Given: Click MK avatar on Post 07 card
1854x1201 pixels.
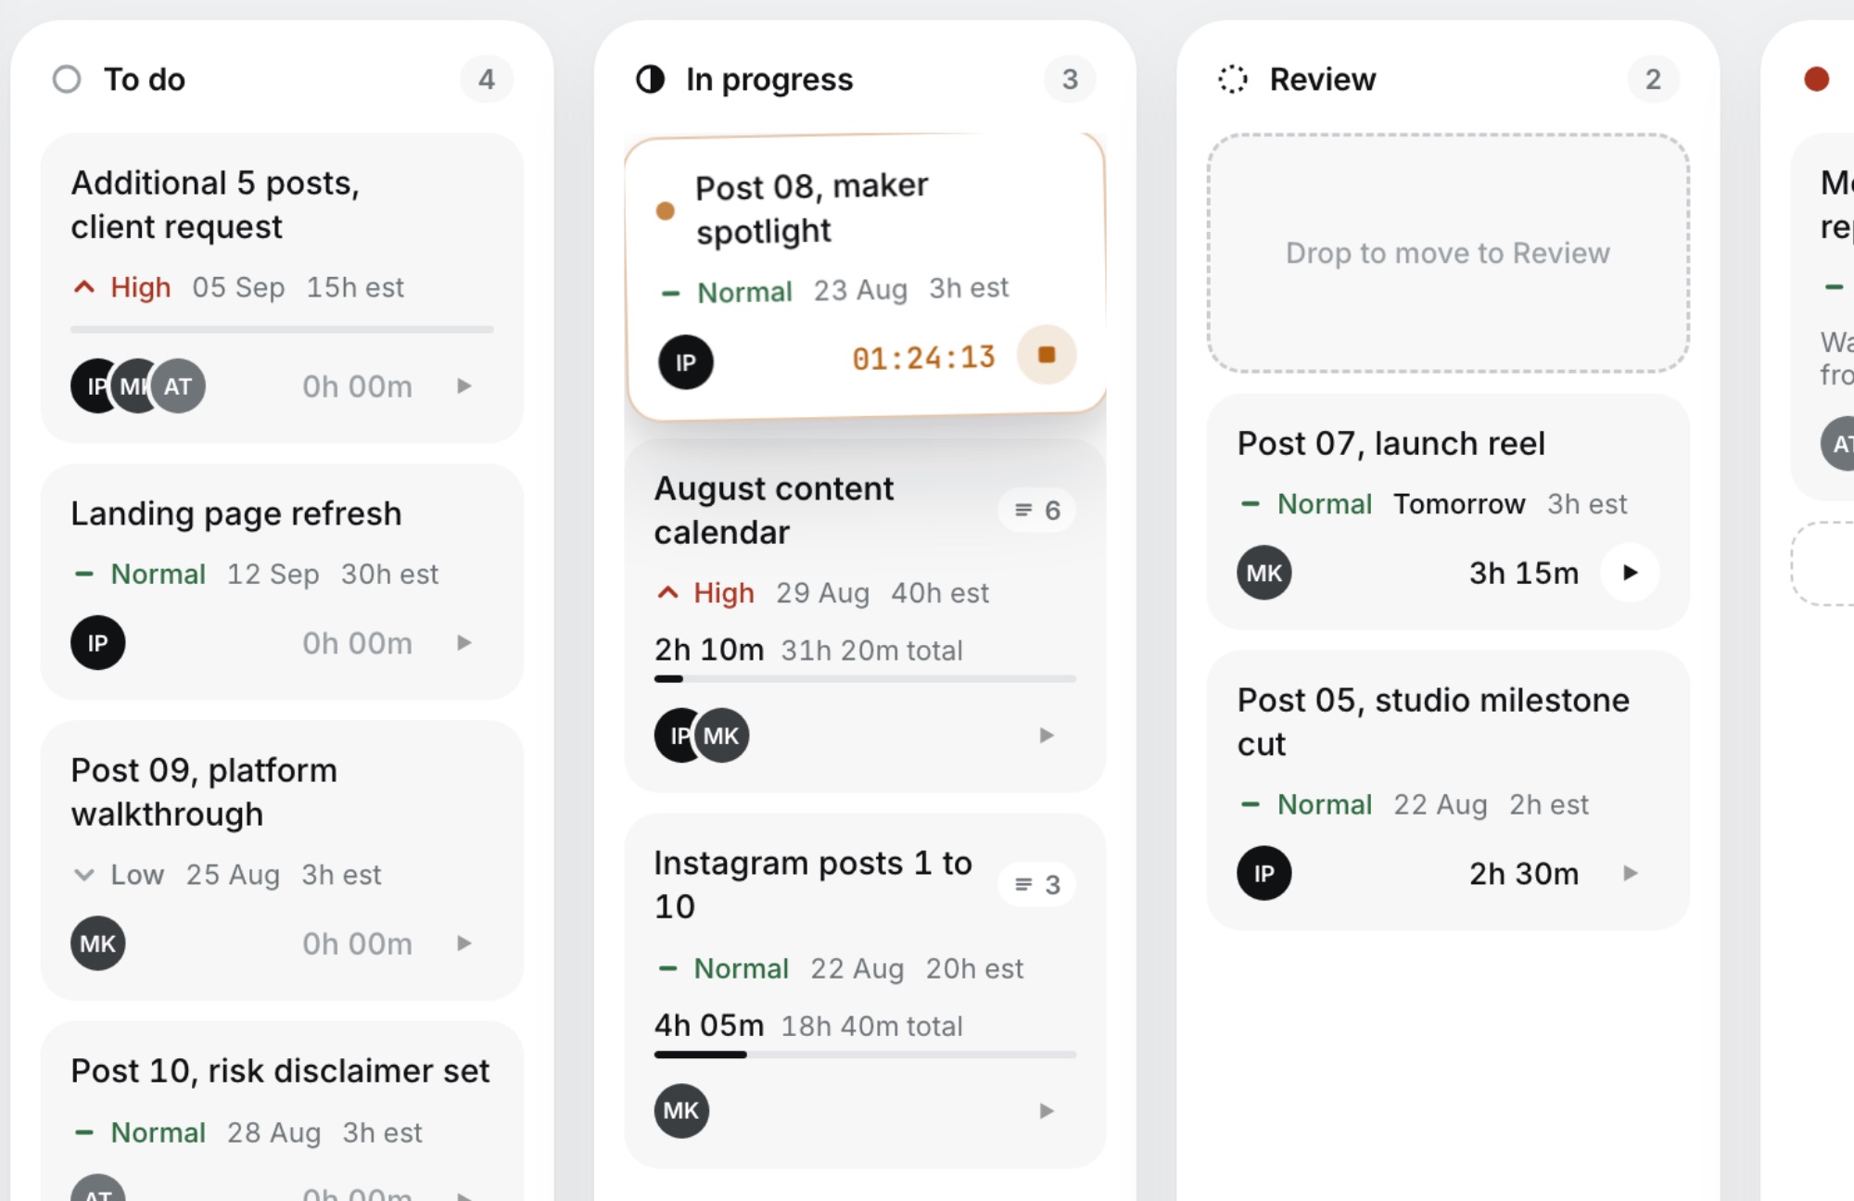Looking at the screenshot, I should (1264, 573).
